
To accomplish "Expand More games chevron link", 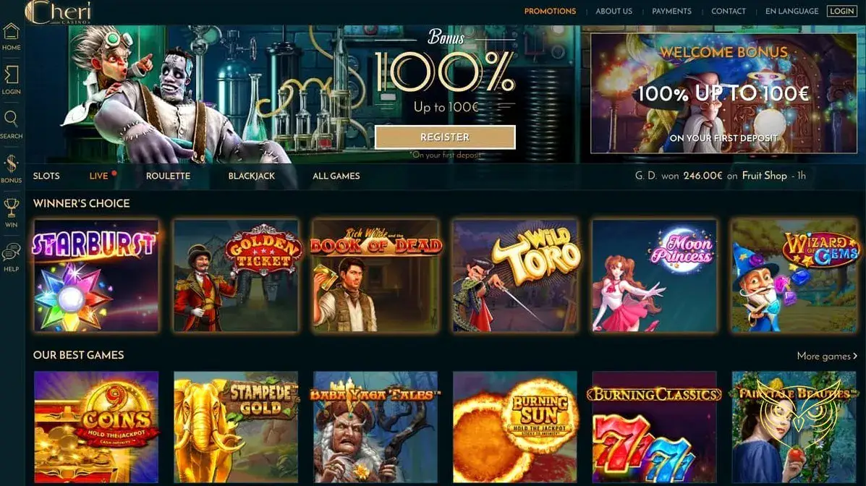I will (x=827, y=357).
